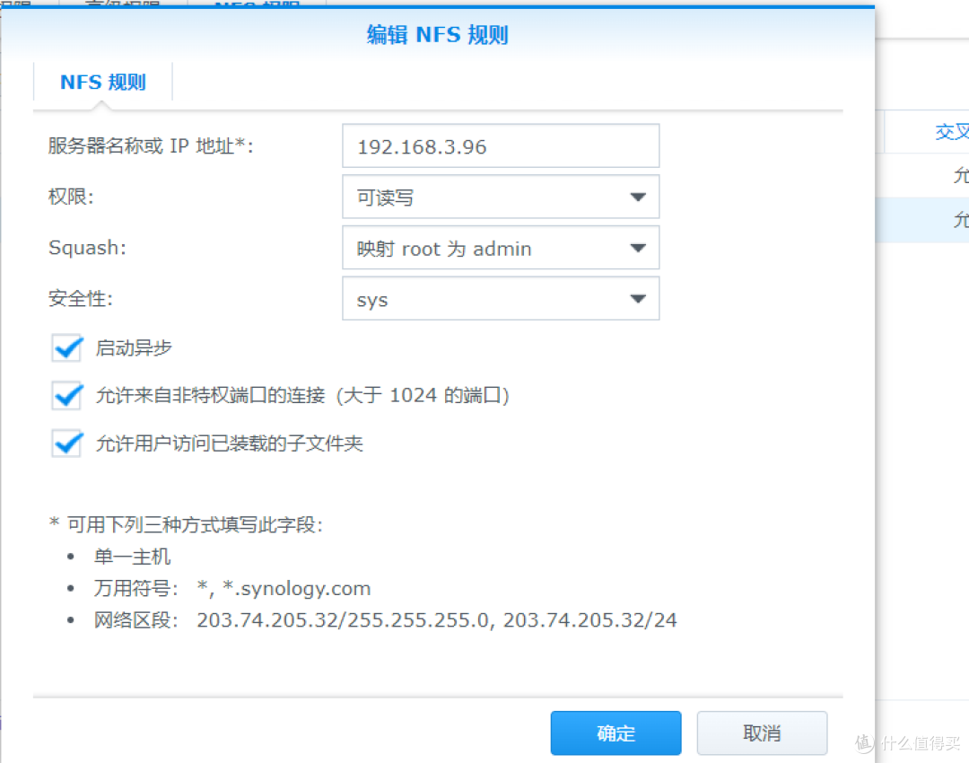Image resolution: width=969 pixels, height=763 pixels.
Task: Cancel the dialog with 取消
Action: point(762,733)
